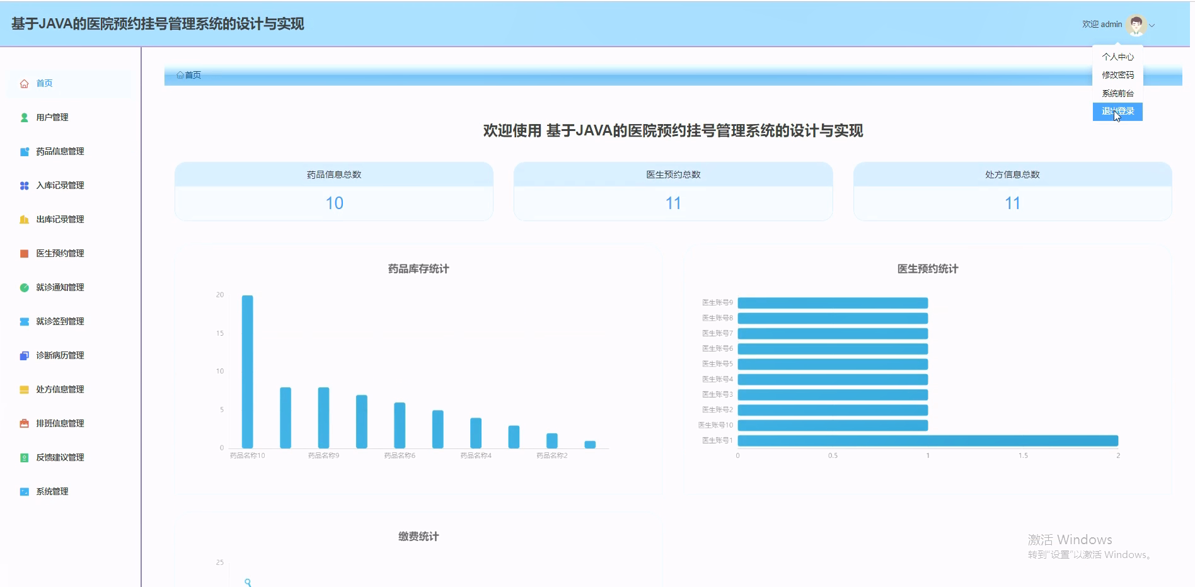Navigate to 就诊通知管理
1195x587 pixels.
69,288
